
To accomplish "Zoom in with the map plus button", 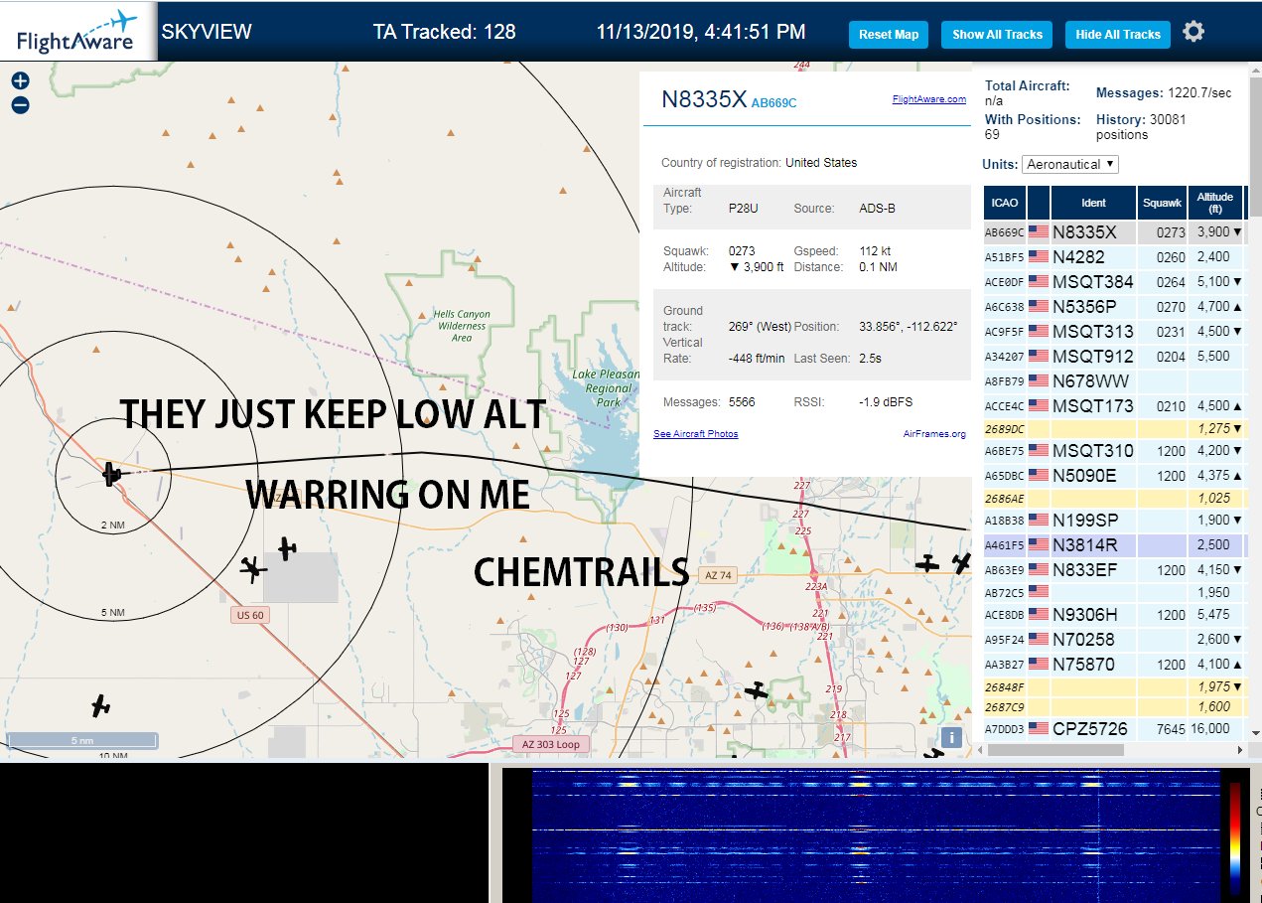I will [20, 81].
